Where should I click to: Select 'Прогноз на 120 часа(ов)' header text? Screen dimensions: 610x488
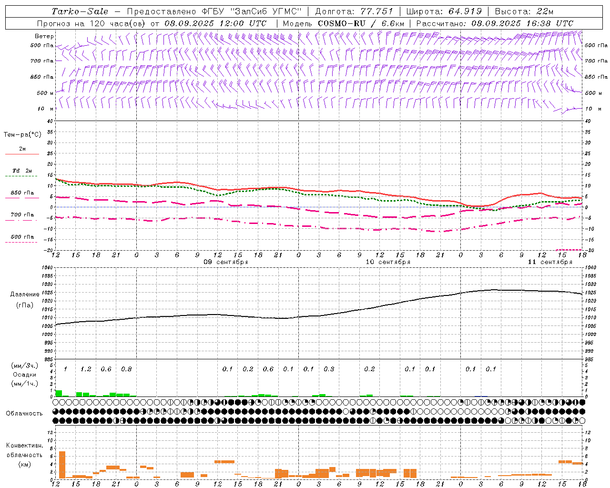[91, 23]
